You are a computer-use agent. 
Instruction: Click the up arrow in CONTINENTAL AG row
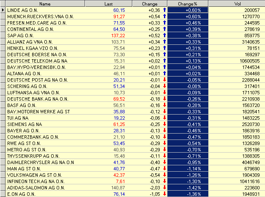coord(164,29)
